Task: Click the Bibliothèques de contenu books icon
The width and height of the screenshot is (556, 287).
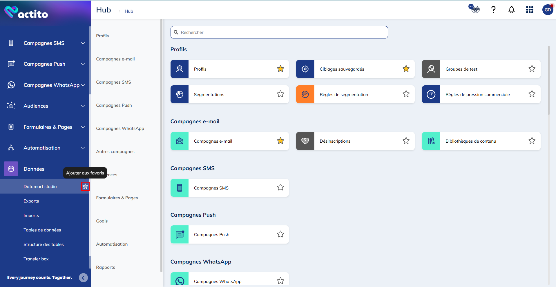Action: 431,141
